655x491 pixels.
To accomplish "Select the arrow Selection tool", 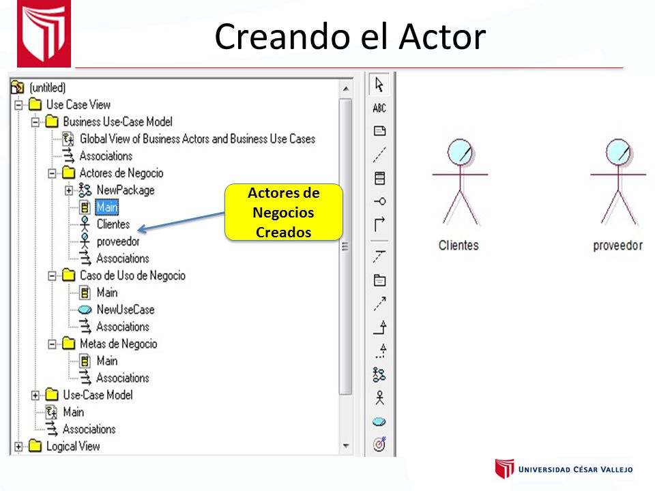I will tap(379, 85).
